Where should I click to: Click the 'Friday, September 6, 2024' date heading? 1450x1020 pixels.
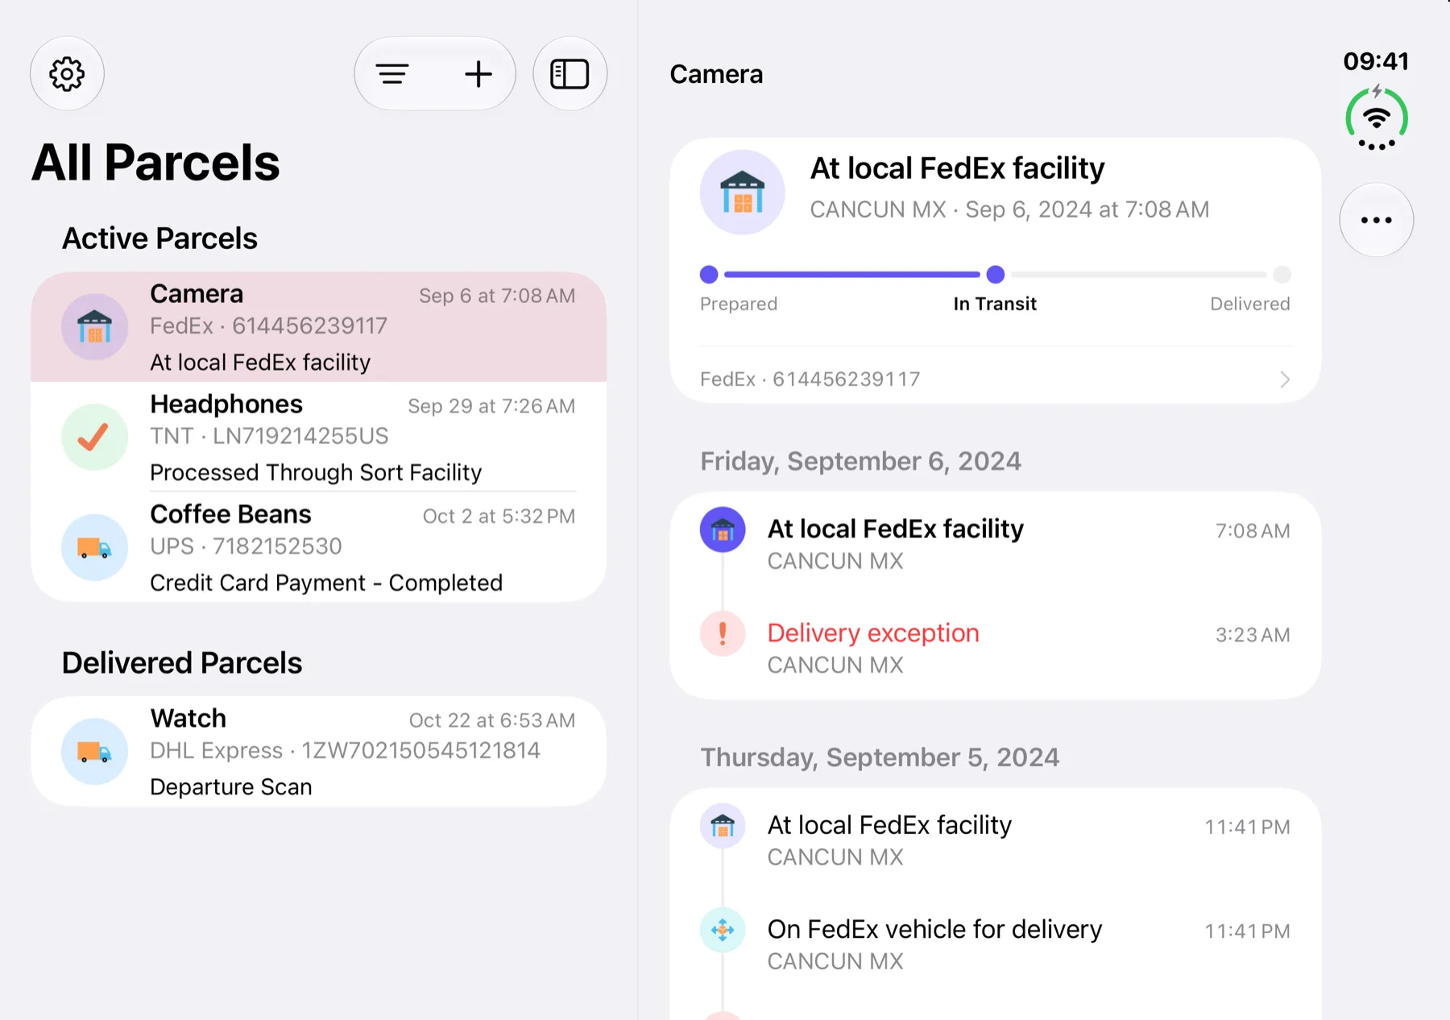click(x=860, y=461)
